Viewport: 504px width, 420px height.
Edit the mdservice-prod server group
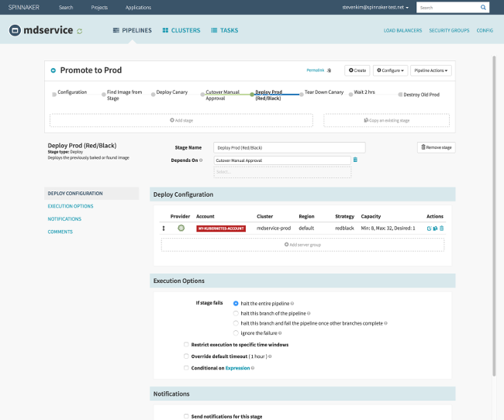click(x=429, y=228)
